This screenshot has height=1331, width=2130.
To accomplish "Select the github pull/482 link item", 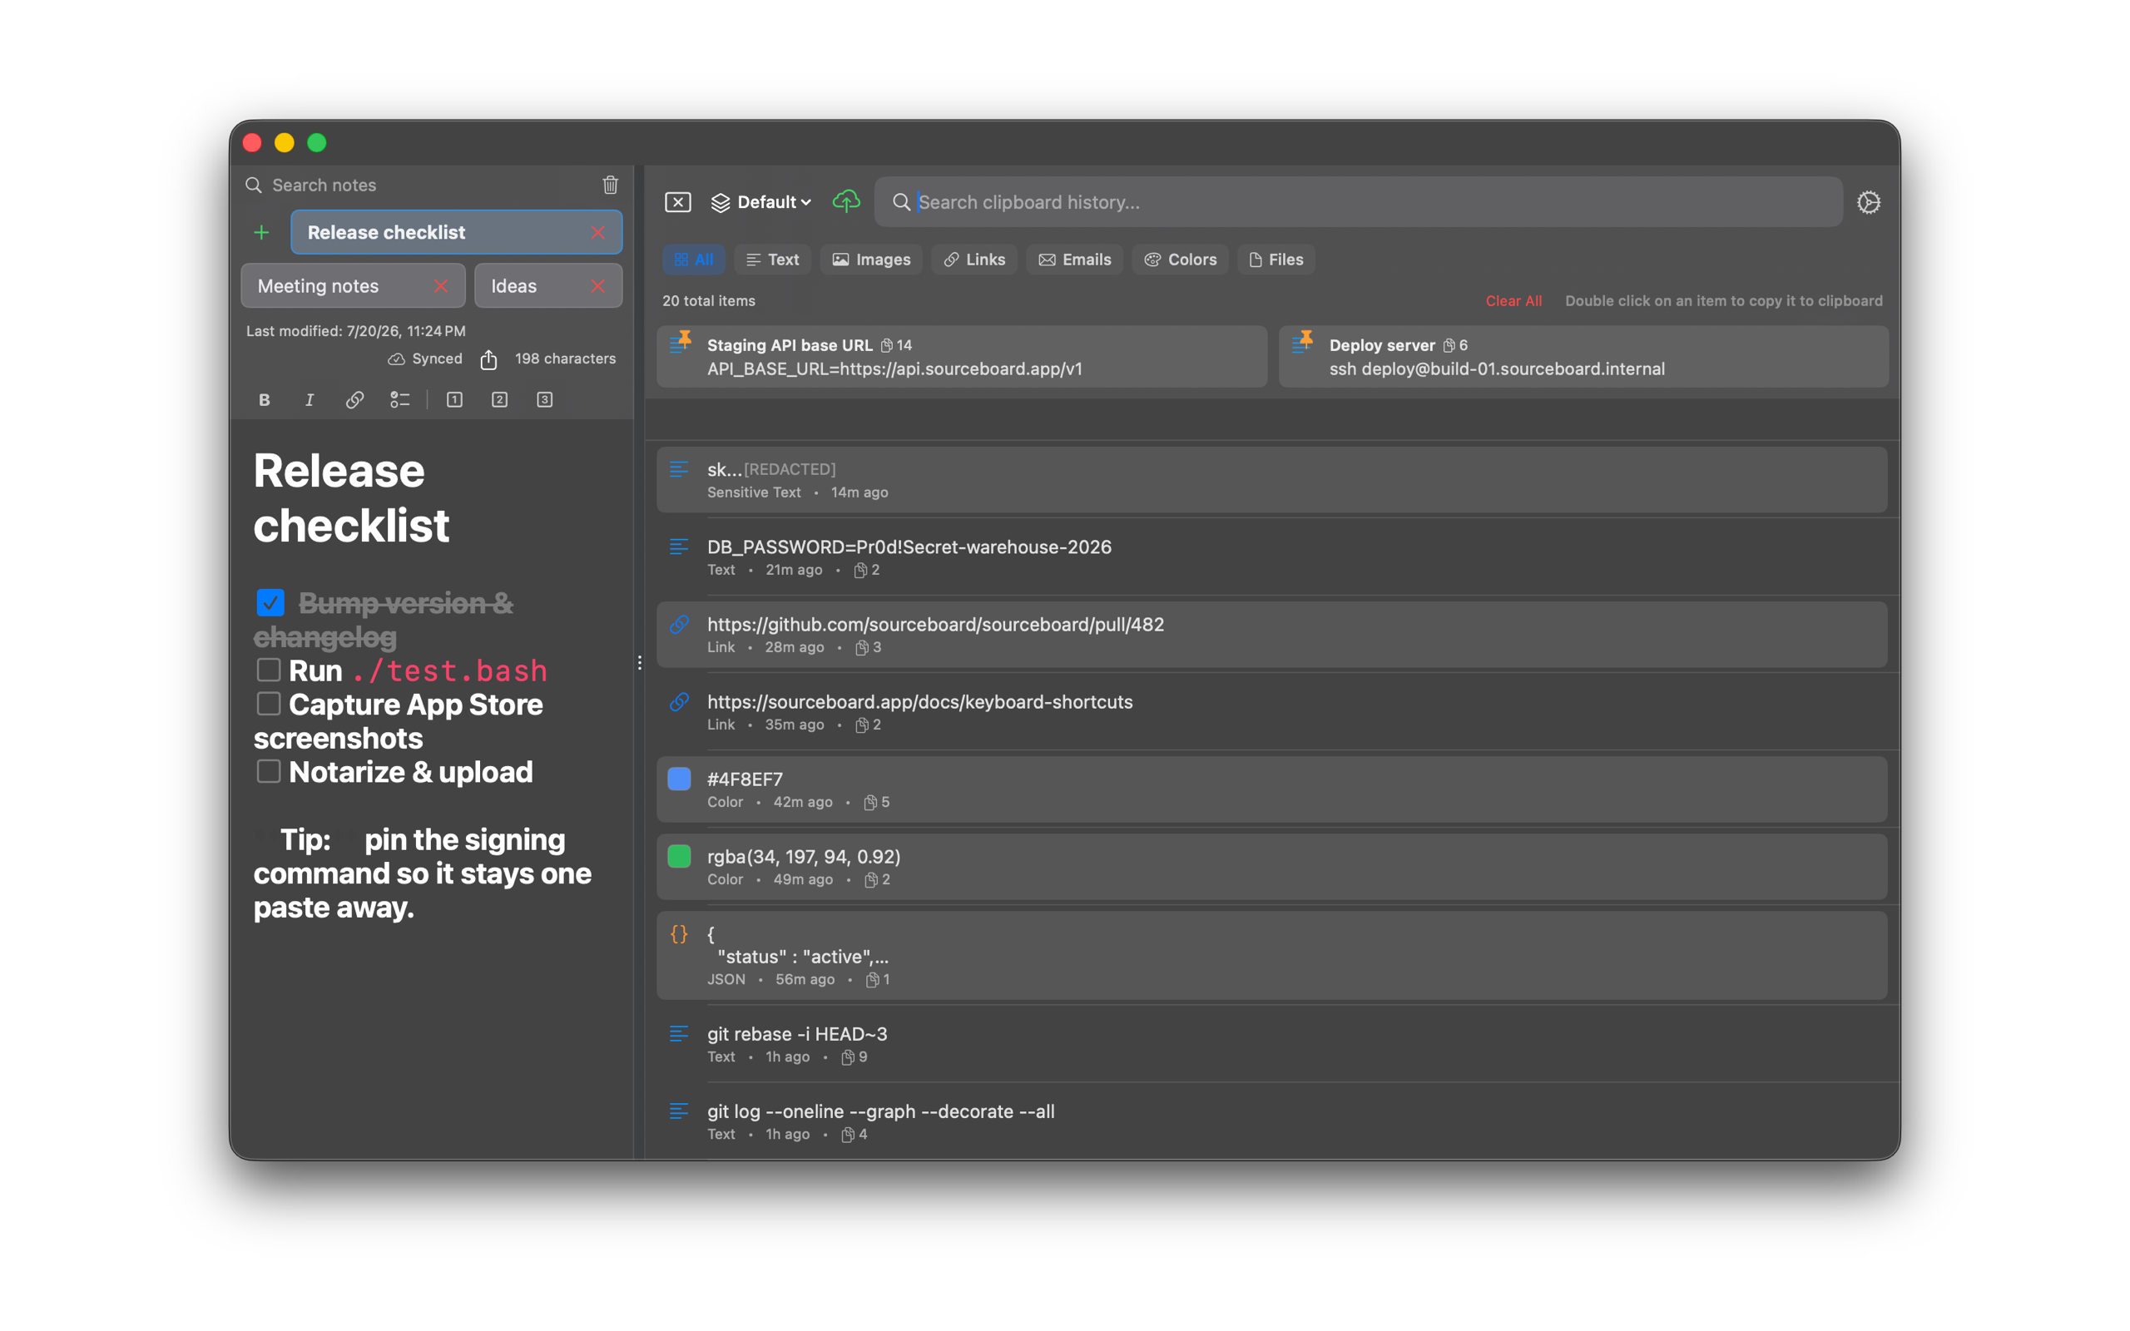I will click(1272, 635).
